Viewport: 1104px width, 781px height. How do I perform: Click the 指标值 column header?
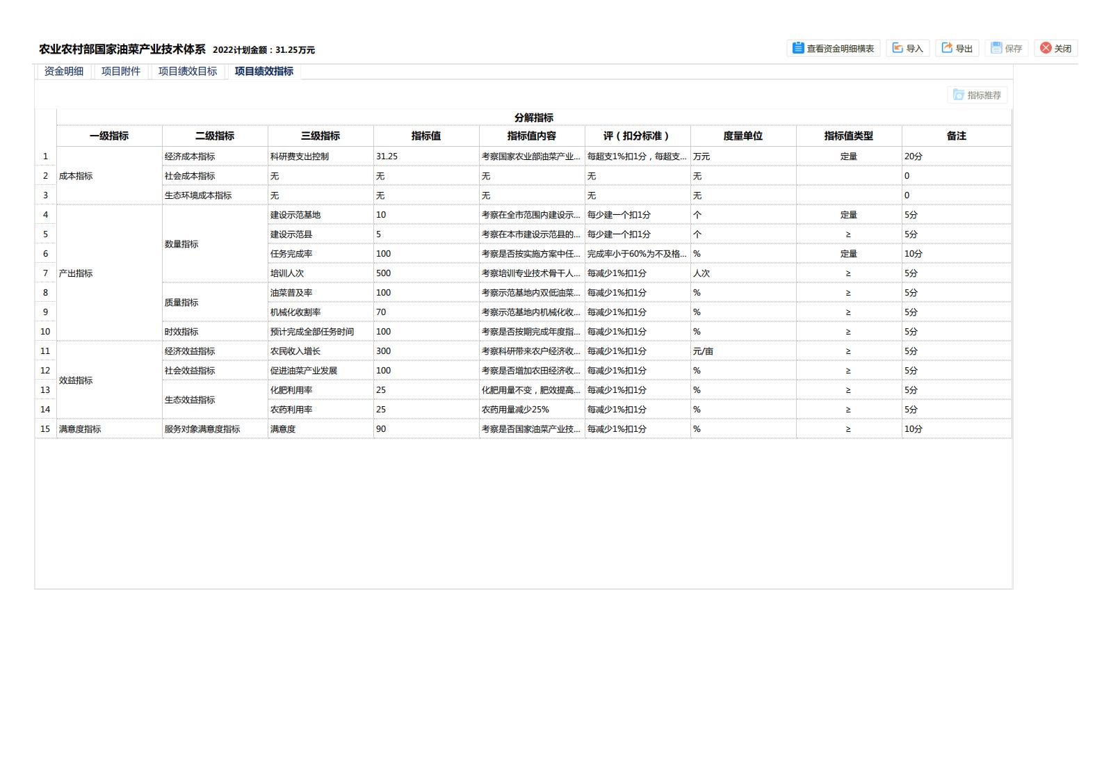426,136
